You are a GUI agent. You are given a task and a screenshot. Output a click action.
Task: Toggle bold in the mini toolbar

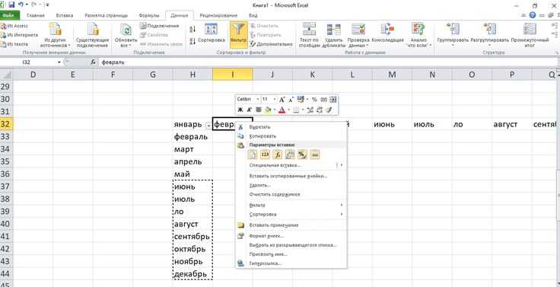(x=240, y=110)
